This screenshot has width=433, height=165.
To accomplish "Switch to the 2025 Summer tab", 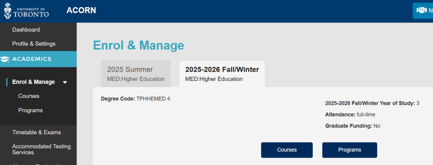I will point(136,74).
